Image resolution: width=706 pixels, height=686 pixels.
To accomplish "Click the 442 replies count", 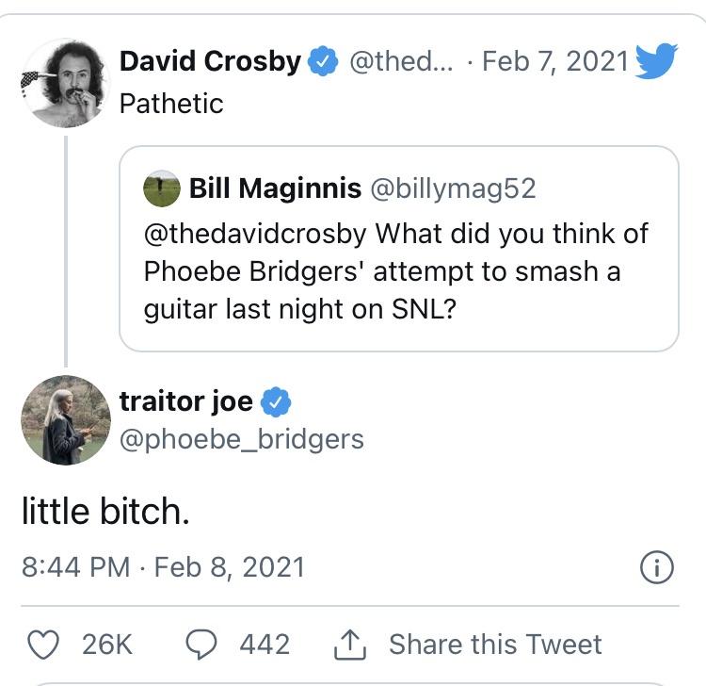I will [x=265, y=645].
